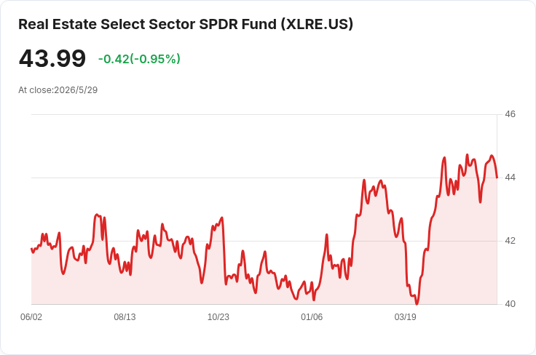Click the 44 value label on y-axis
Image resolution: width=536 pixels, height=355 pixels.
tap(510, 177)
